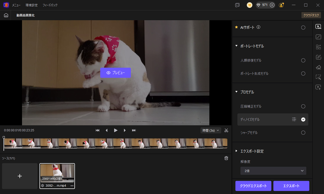324x194 pixels.
Task: Select the 人顔修復モデル radio
Action: point(303,60)
